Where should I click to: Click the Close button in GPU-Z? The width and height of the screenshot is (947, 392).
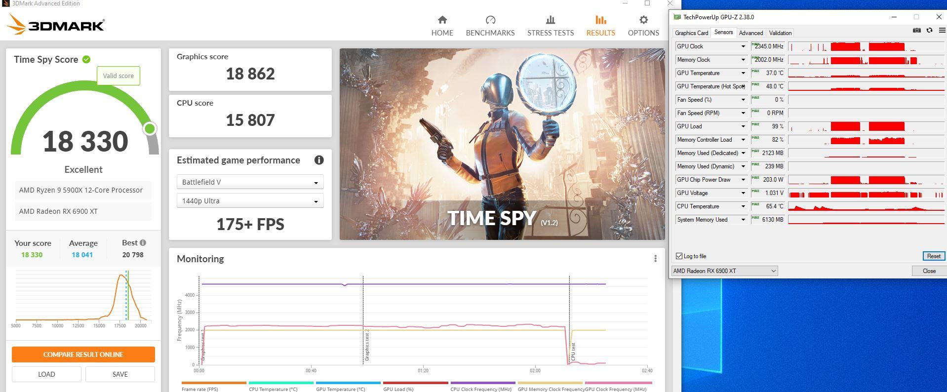point(929,271)
